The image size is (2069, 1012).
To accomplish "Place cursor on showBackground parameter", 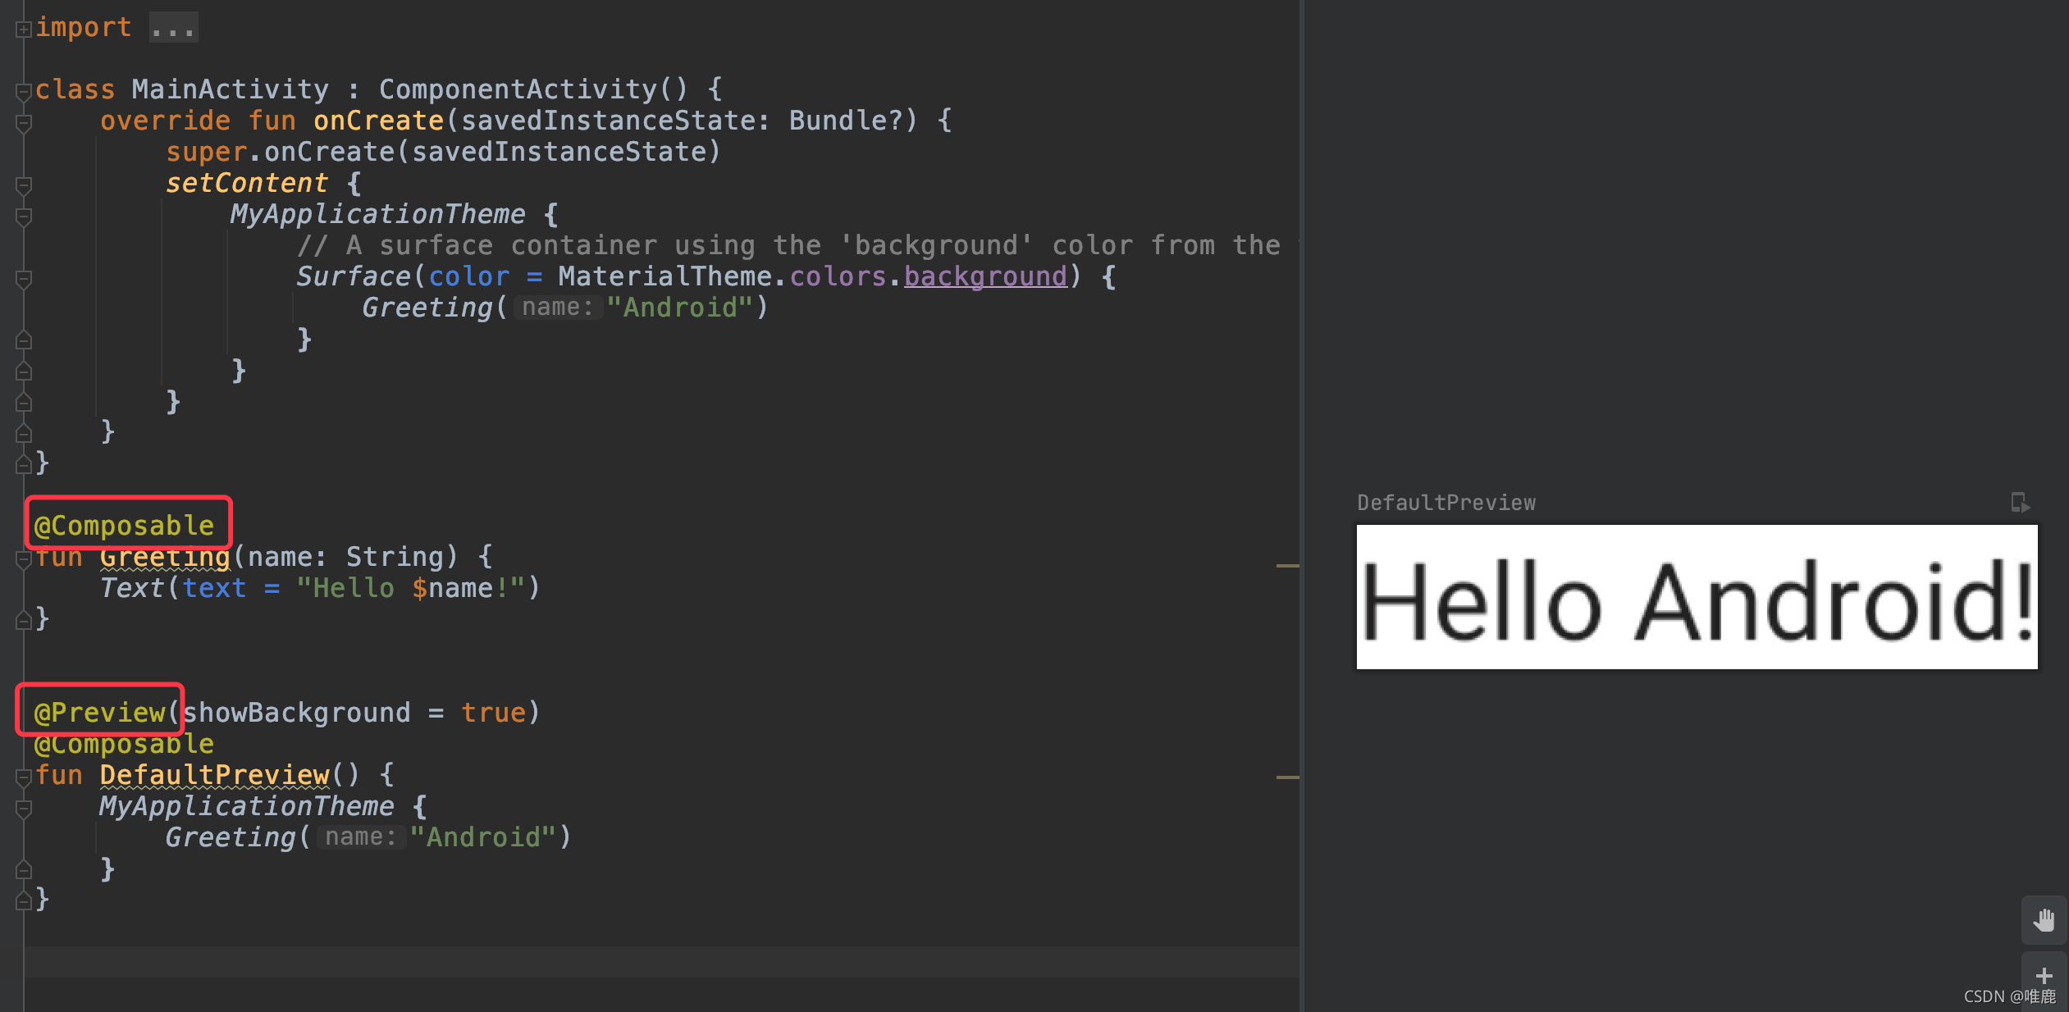I will (x=296, y=713).
